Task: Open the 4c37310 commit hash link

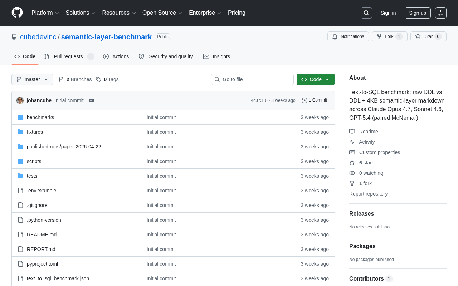Action: click(259, 100)
